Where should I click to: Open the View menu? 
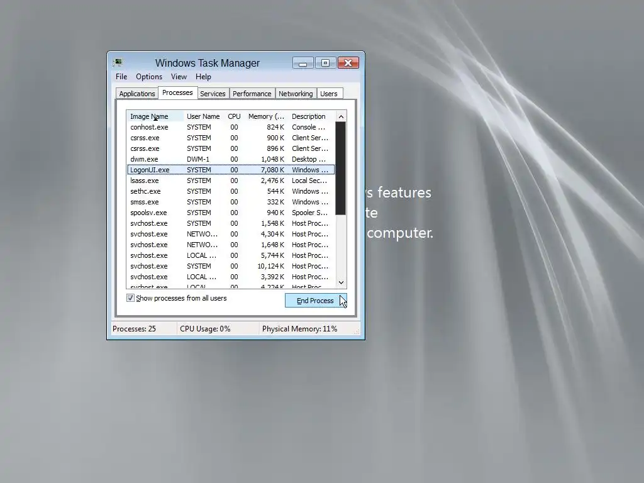[179, 77]
